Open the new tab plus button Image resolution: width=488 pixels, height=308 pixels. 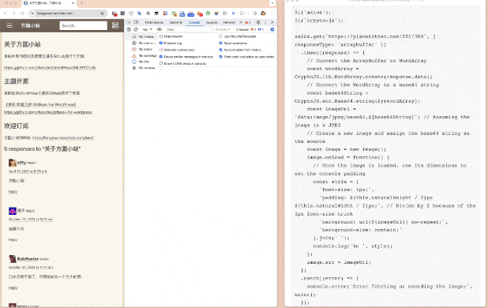(81, 3)
